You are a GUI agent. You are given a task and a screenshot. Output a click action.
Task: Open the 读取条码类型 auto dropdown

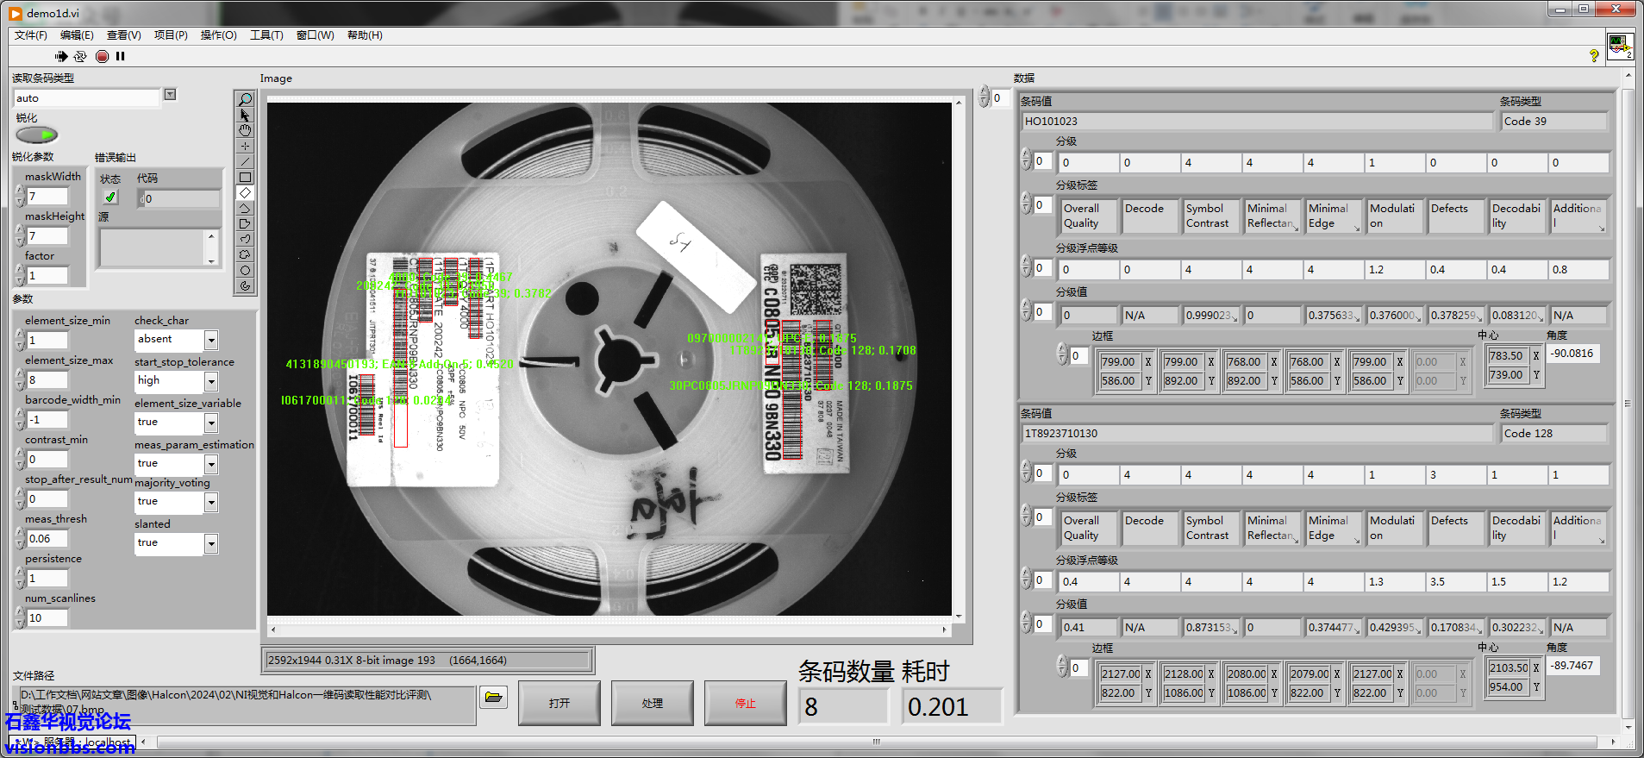[x=170, y=95]
